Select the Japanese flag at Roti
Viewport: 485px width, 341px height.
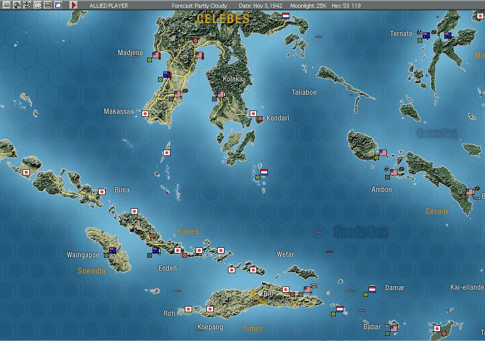188,309
